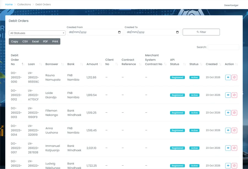Sort table by Borrower column
Screen dimensions: 248x169
tap(62, 64)
